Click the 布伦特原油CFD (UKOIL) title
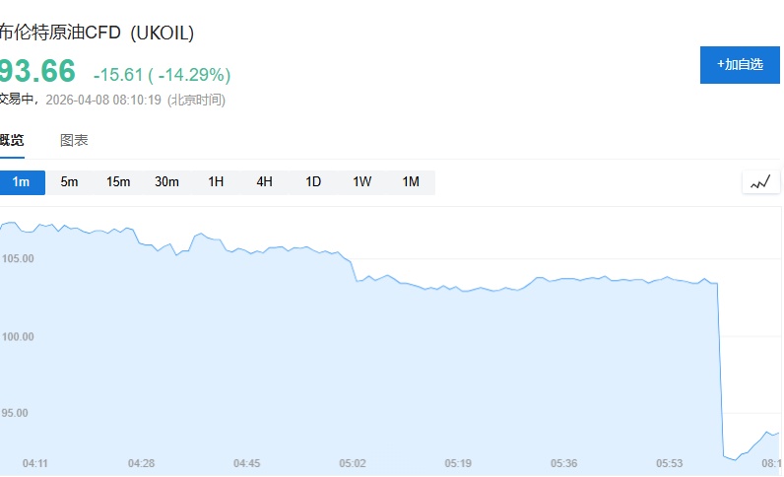Image resolution: width=784 pixels, height=477 pixels. [97, 34]
